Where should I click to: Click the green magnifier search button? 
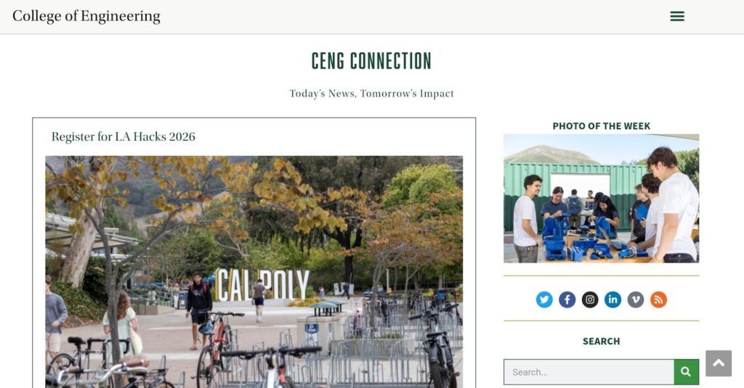click(686, 372)
